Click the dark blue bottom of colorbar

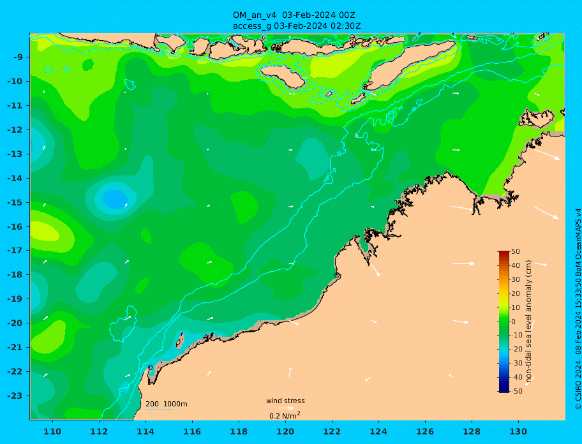coord(504,390)
